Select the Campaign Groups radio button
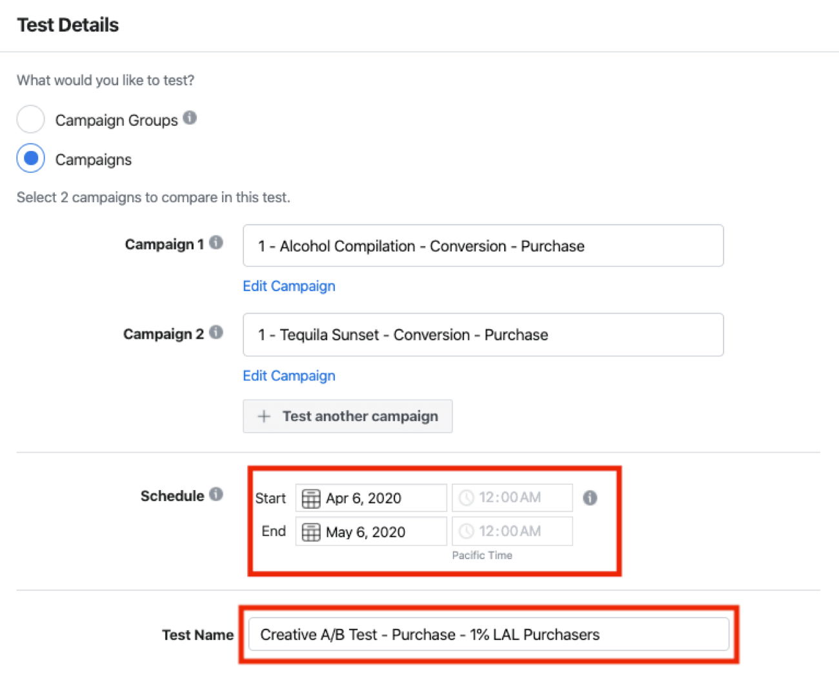 pos(30,119)
